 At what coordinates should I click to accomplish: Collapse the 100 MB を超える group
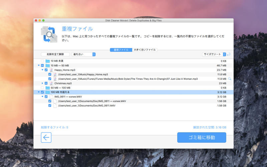(x=39, y=92)
